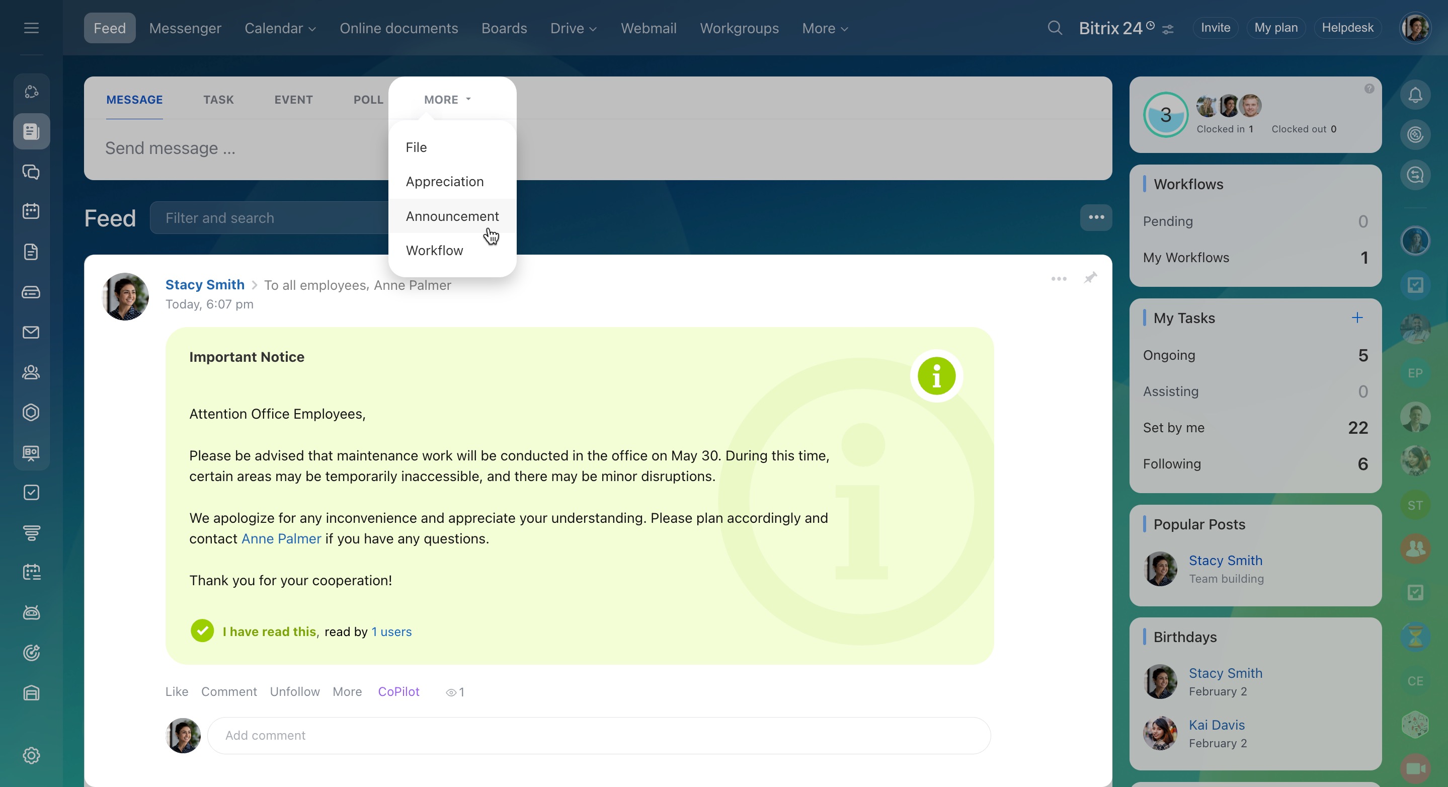Screen dimensions: 1448x787
Task: Open video camera icon at bottom right
Action: [1415, 768]
